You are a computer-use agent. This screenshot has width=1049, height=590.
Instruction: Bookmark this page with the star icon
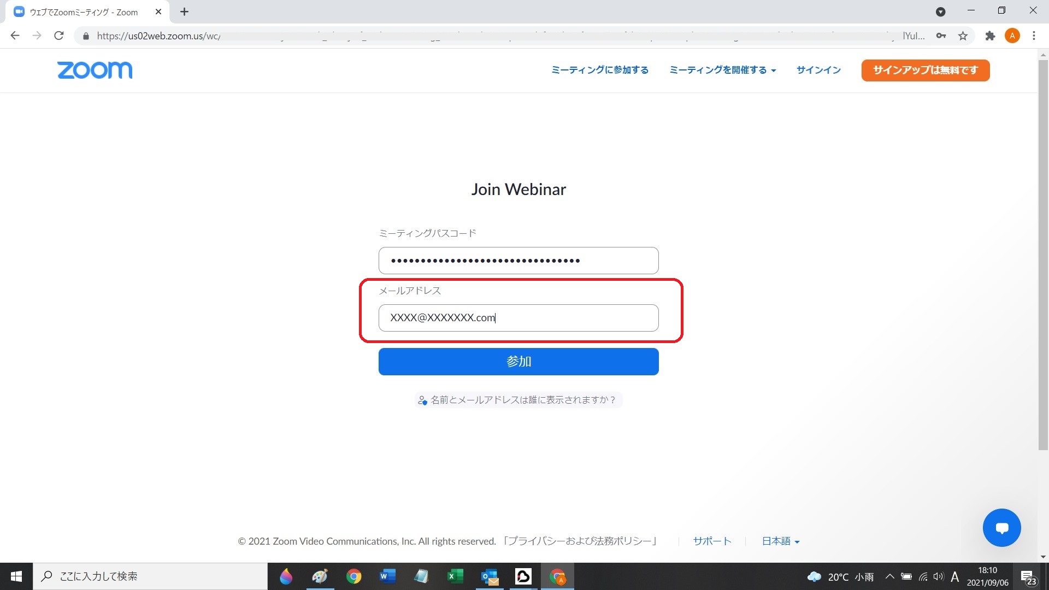963,36
